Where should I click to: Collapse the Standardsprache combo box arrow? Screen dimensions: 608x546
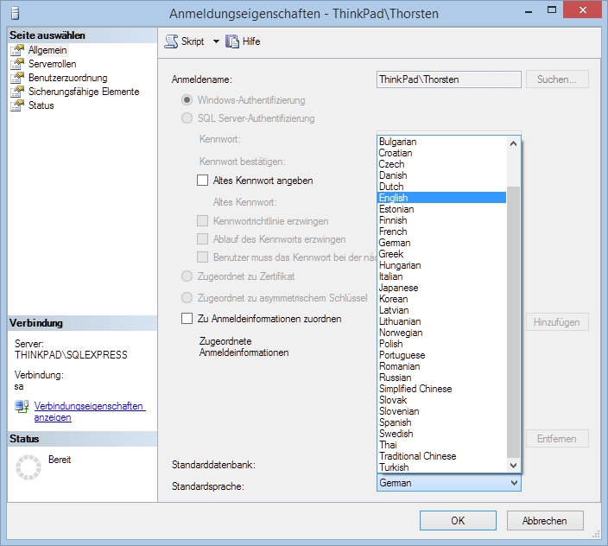[x=515, y=483]
